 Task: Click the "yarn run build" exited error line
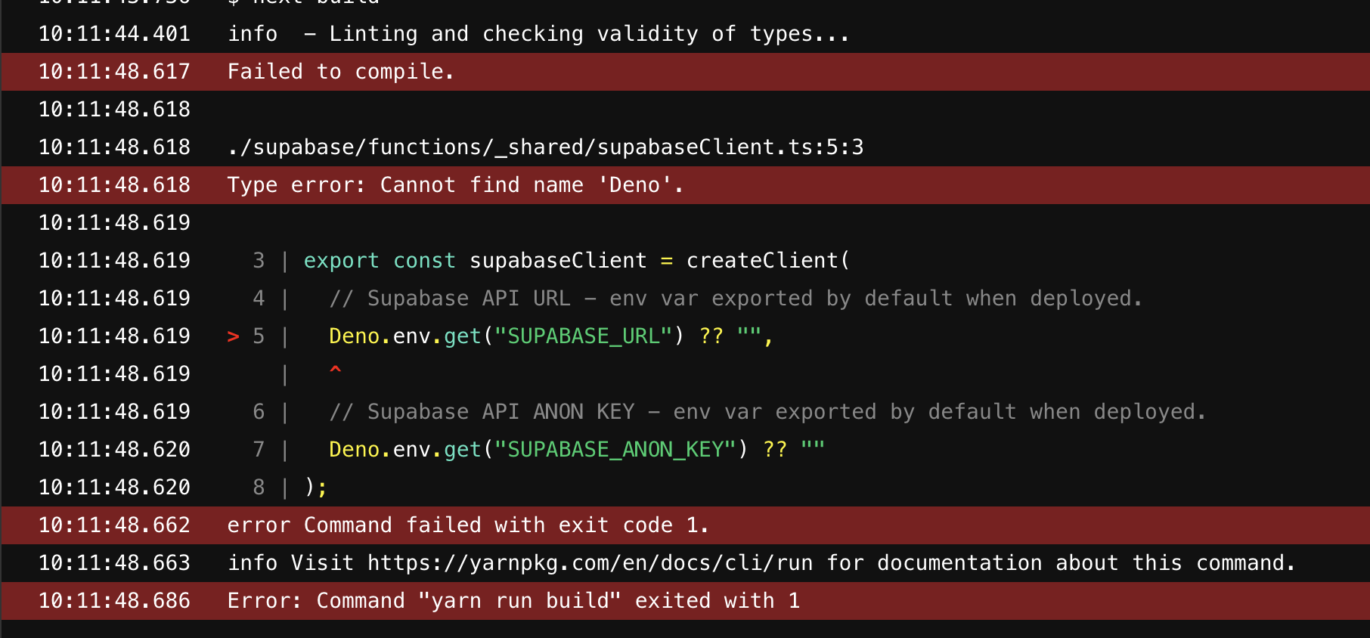click(x=513, y=601)
